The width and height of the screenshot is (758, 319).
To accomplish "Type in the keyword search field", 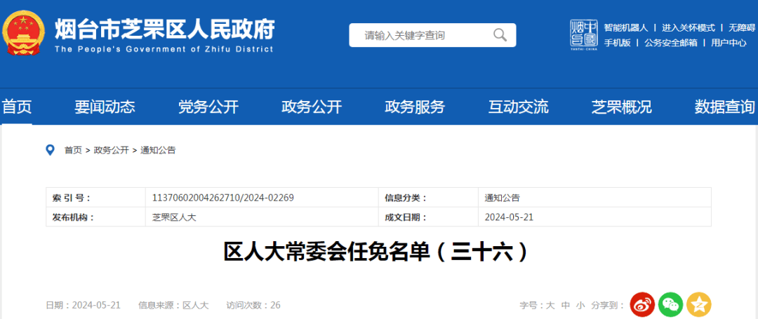I will click(x=421, y=35).
